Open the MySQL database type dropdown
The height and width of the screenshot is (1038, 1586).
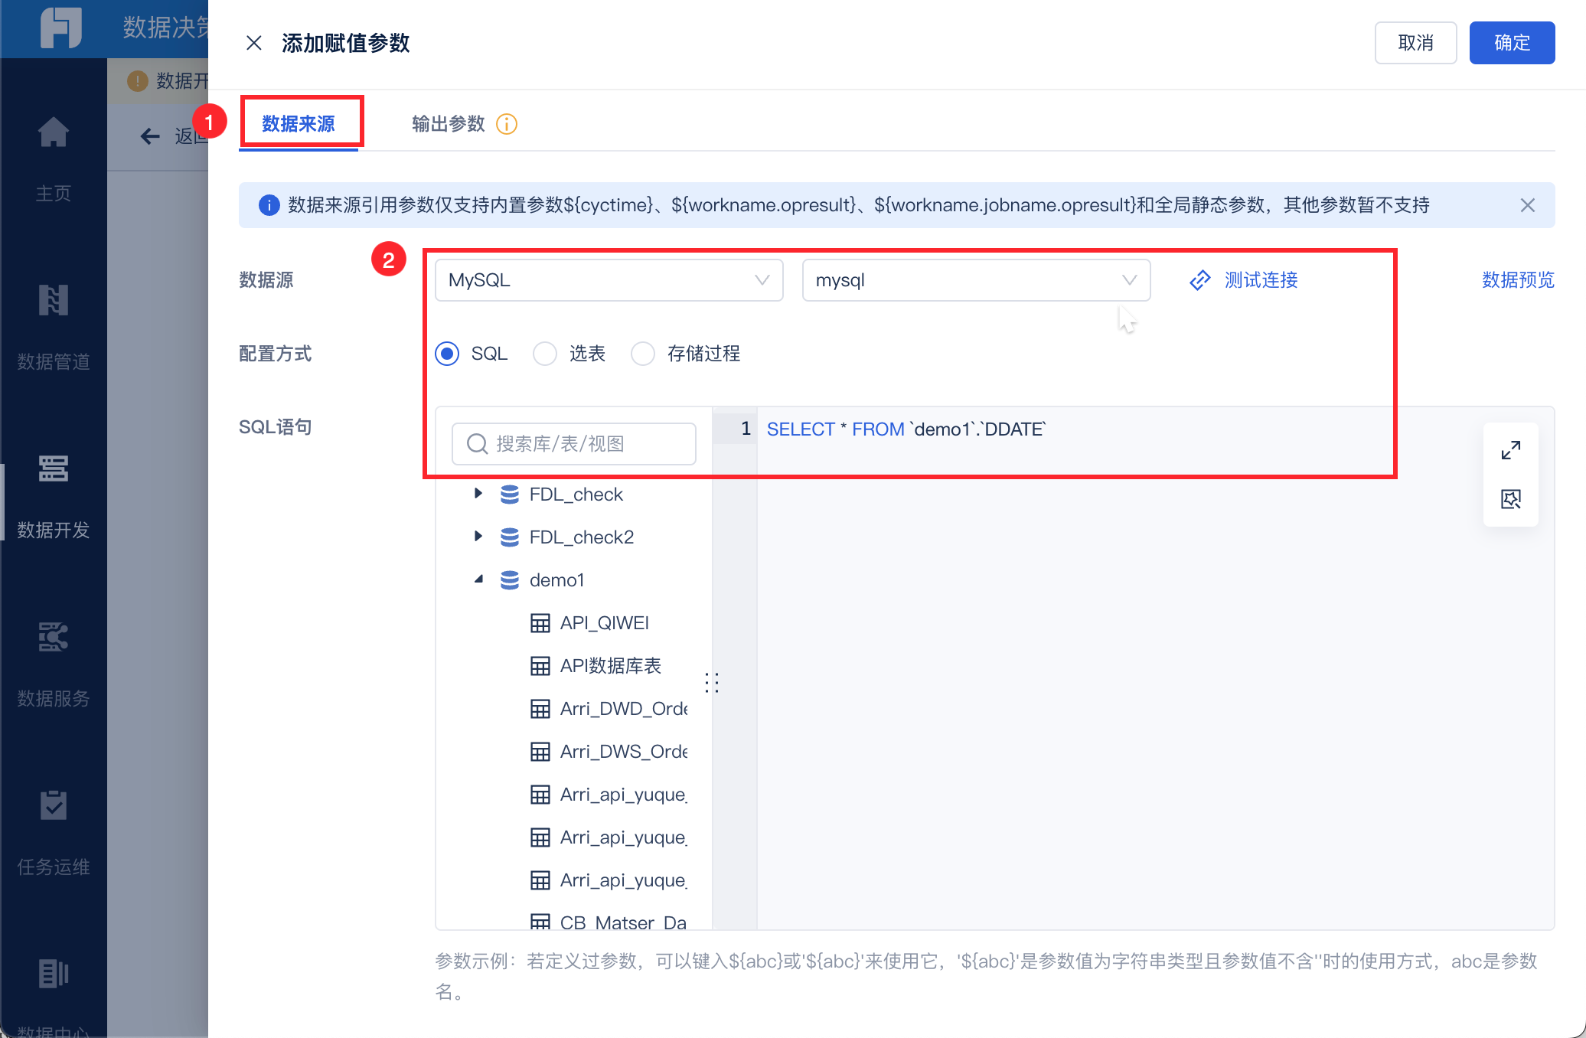click(x=609, y=280)
